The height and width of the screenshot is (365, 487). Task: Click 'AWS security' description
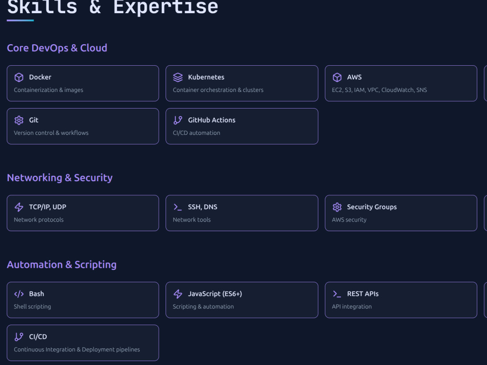[x=349, y=219]
